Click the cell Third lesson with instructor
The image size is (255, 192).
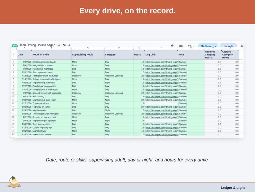point(52,114)
